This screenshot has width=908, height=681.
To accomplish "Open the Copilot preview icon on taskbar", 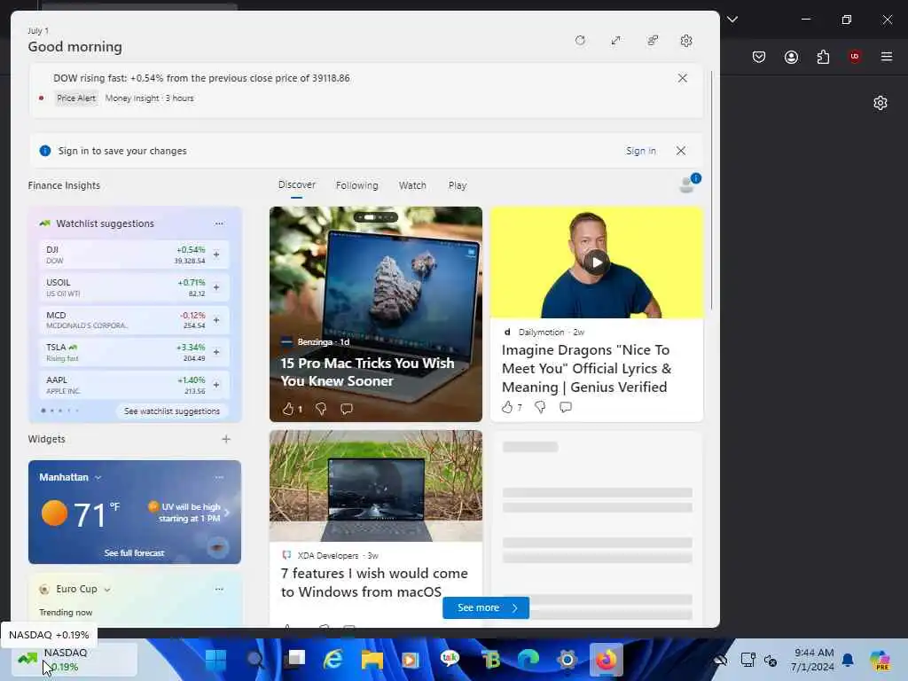I will pos(880,660).
